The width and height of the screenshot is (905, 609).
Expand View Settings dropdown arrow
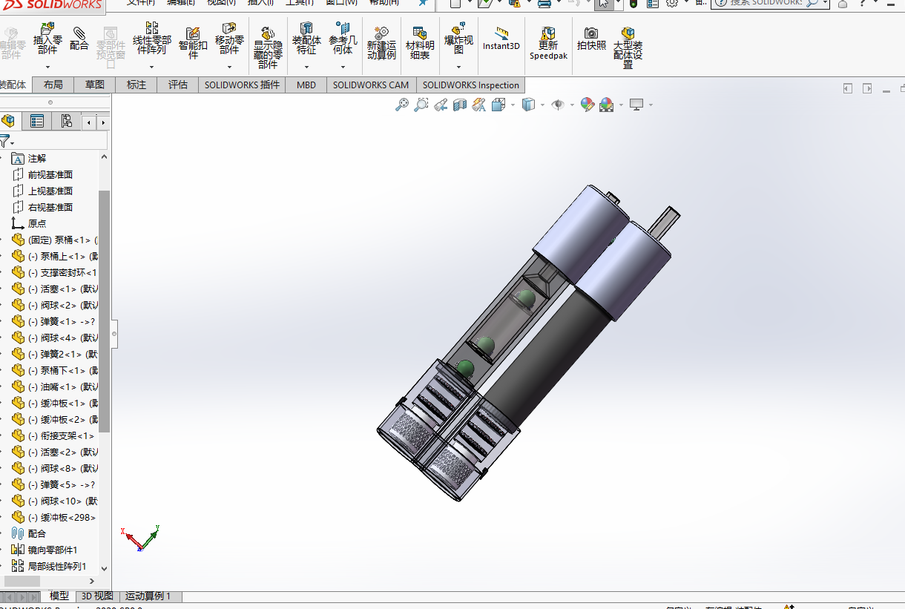point(651,105)
